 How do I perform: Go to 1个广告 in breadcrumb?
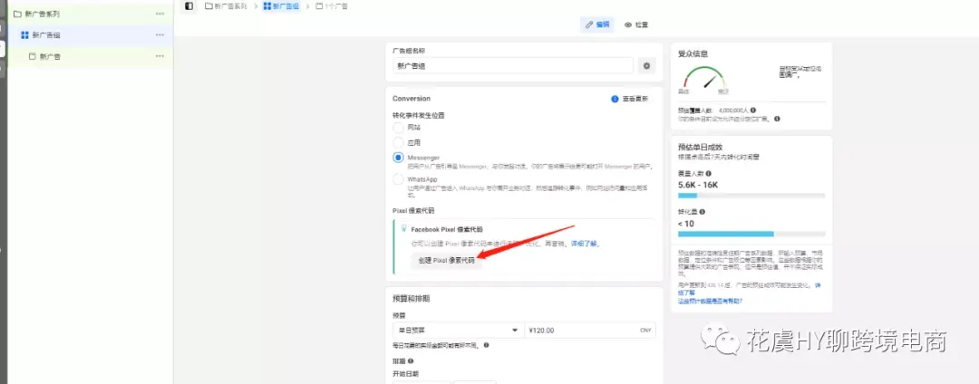click(332, 5)
